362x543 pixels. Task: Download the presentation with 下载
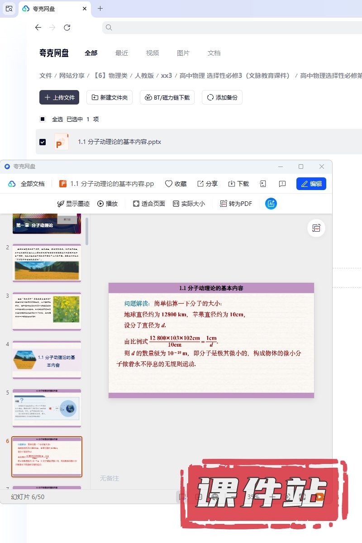tap(232, 184)
